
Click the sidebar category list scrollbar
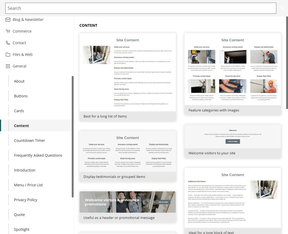point(73,137)
